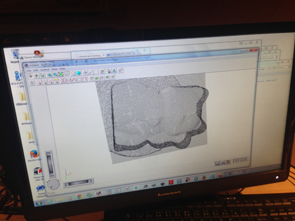Click the grey hand tool icon
295x221 pixels.
32,83
